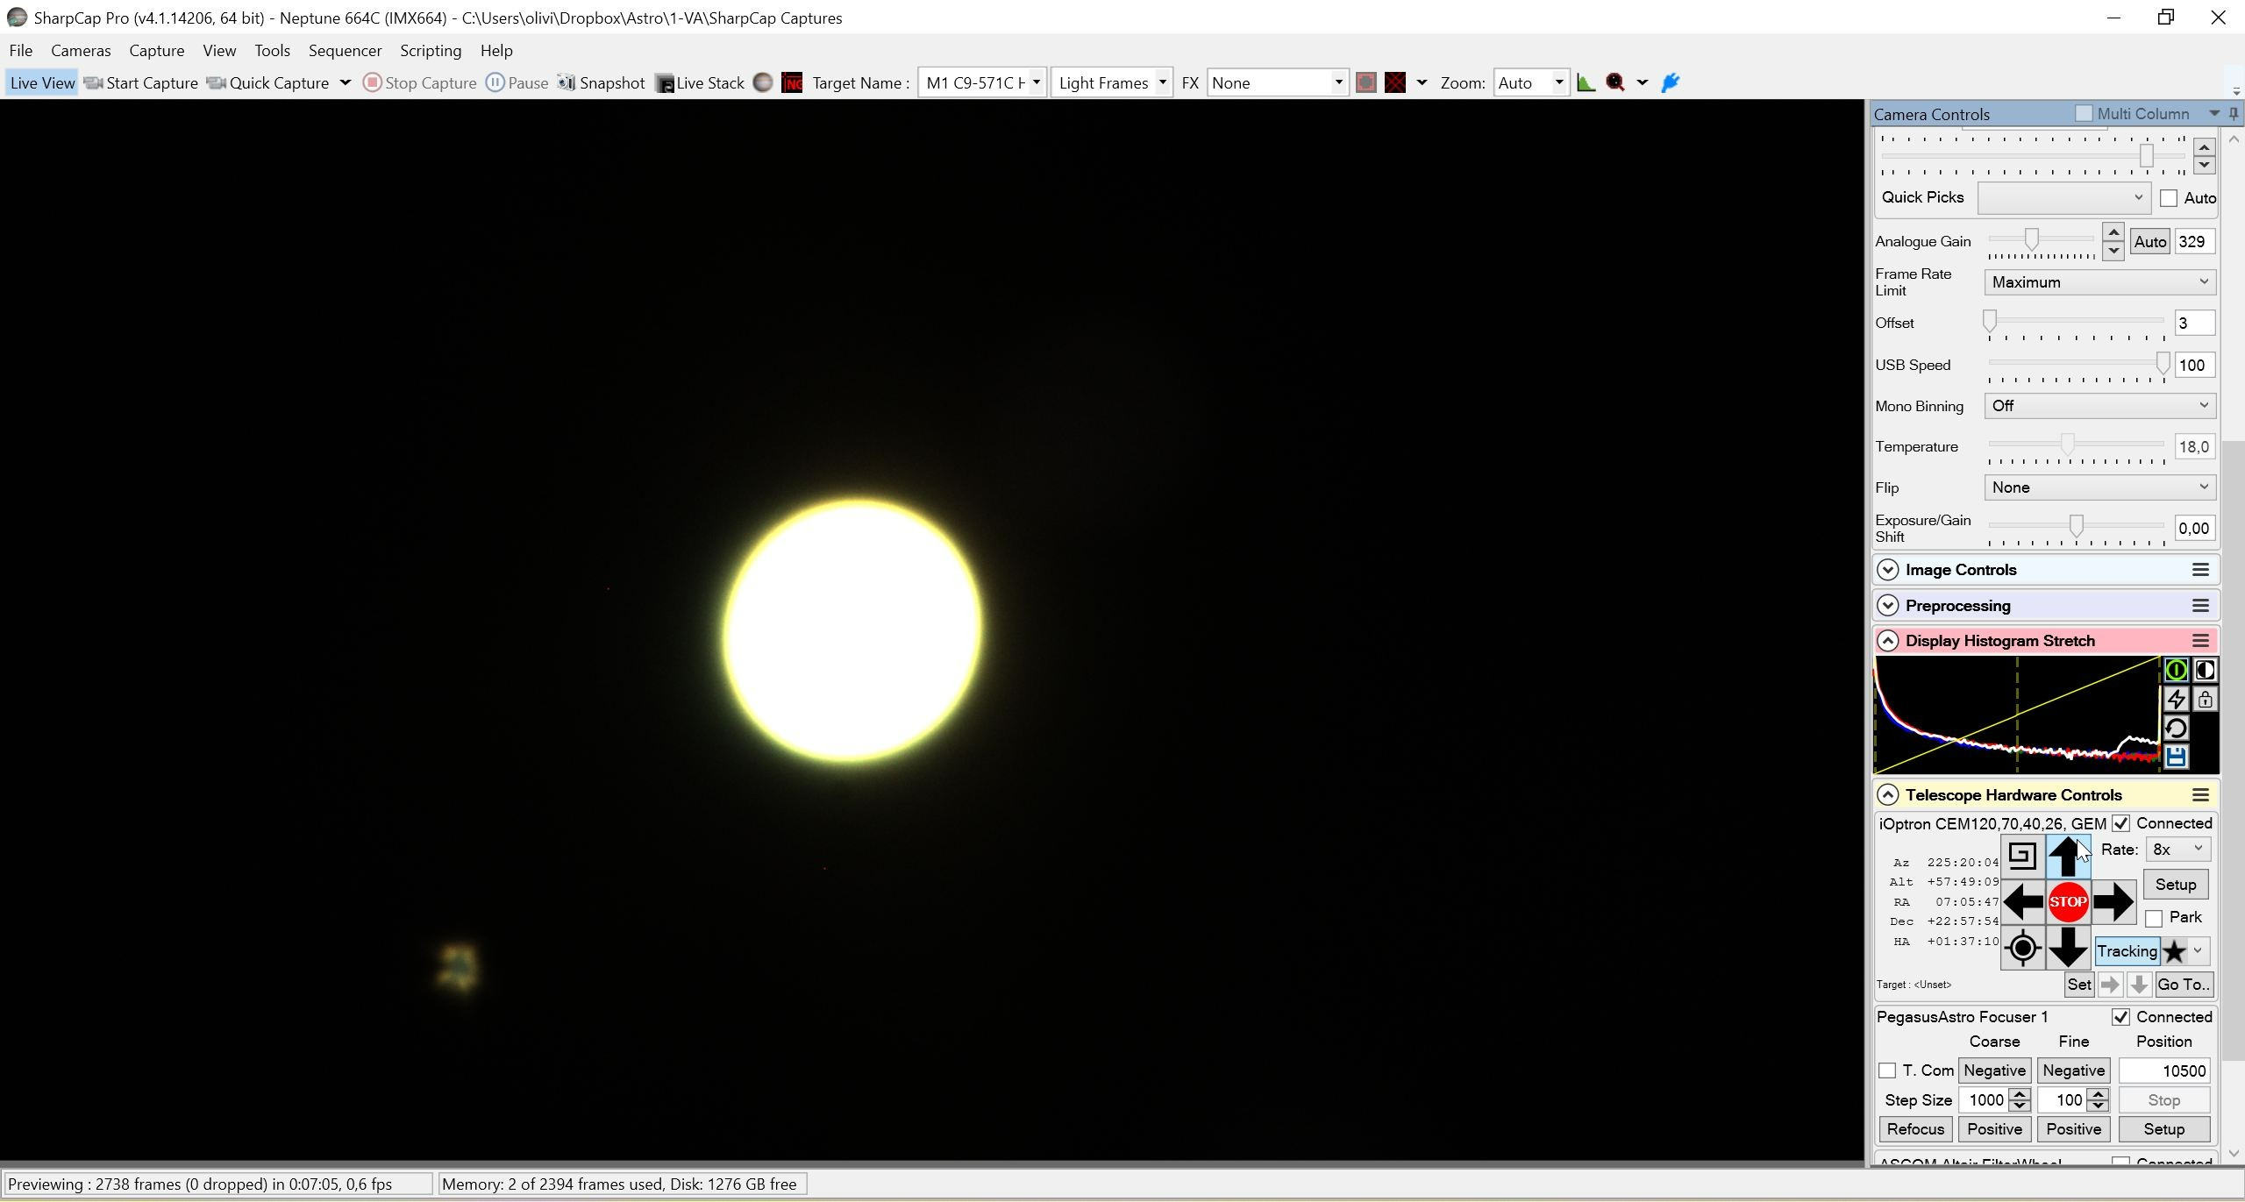Click the spiral search icon

pos(2022,856)
